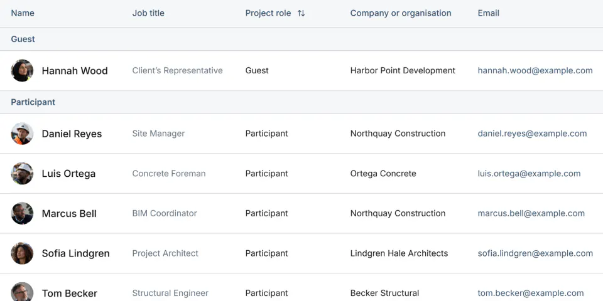Viewport: 603px width, 301px height.
Task: Open Hannah Wood's avatar photo
Action: [x=22, y=71]
